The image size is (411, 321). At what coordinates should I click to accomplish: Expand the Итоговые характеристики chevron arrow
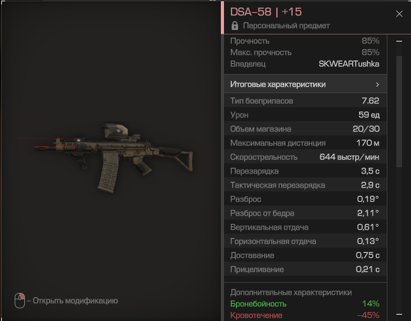(x=377, y=84)
